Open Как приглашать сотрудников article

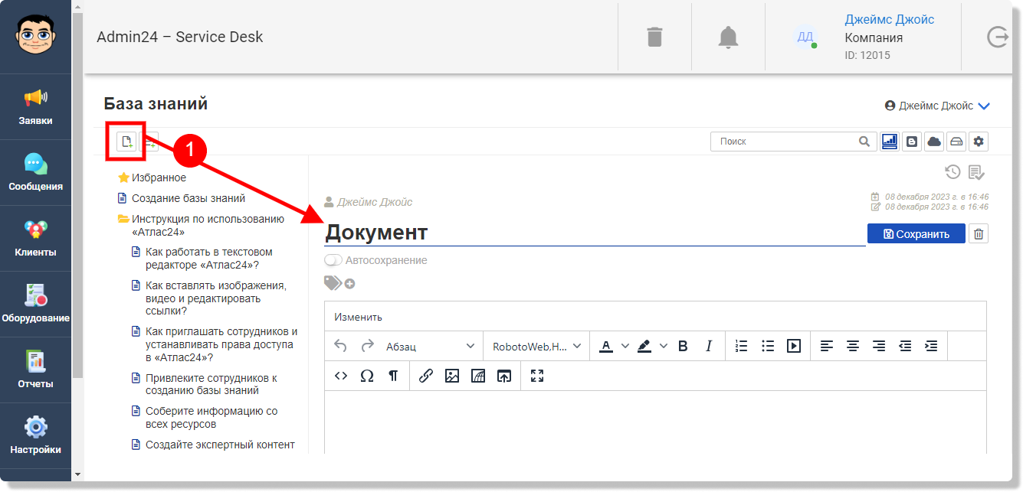point(221,344)
